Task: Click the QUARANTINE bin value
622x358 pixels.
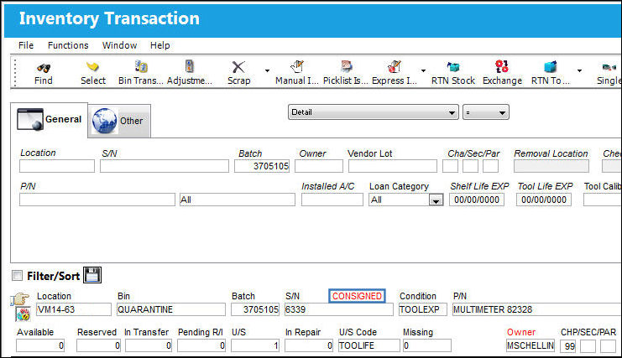Action: pos(171,309)
